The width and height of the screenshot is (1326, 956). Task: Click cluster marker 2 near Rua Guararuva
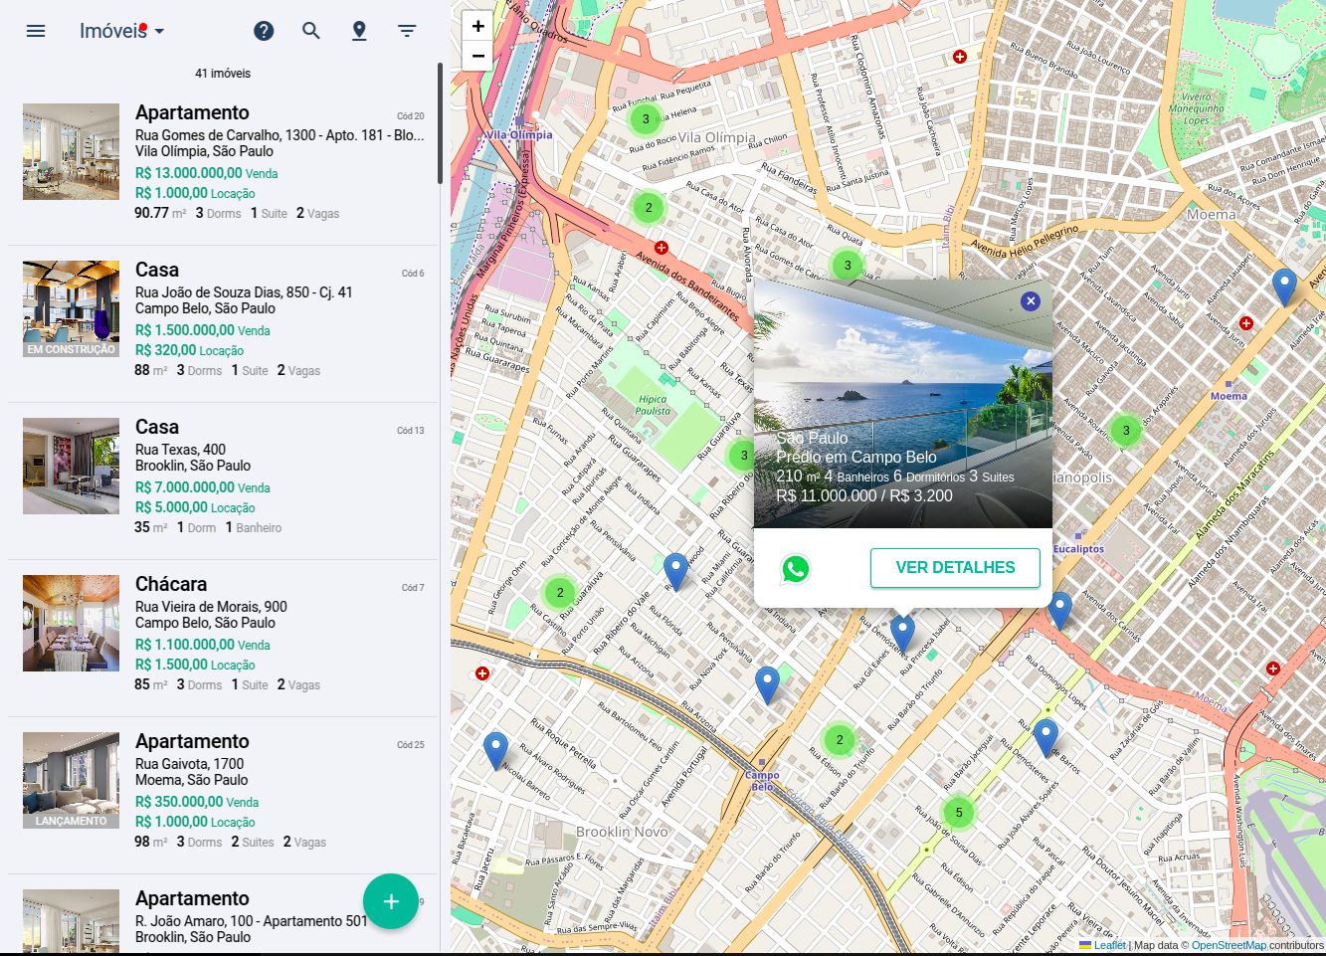tap(560, 593)
